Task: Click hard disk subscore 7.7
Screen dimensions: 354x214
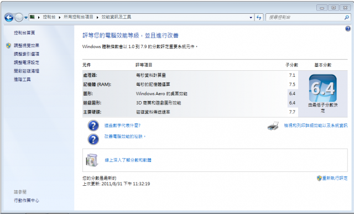Action: 292,112
